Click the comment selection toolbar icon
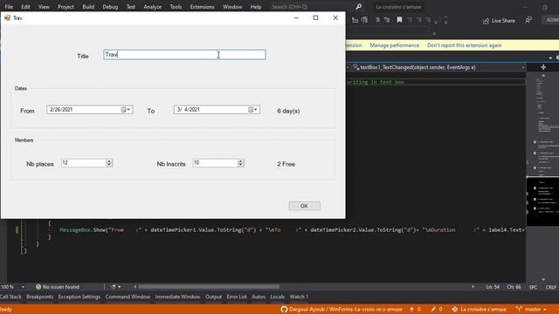 377,20
